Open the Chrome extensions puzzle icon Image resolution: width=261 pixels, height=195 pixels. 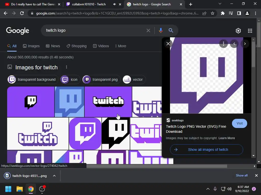[223, 13]
